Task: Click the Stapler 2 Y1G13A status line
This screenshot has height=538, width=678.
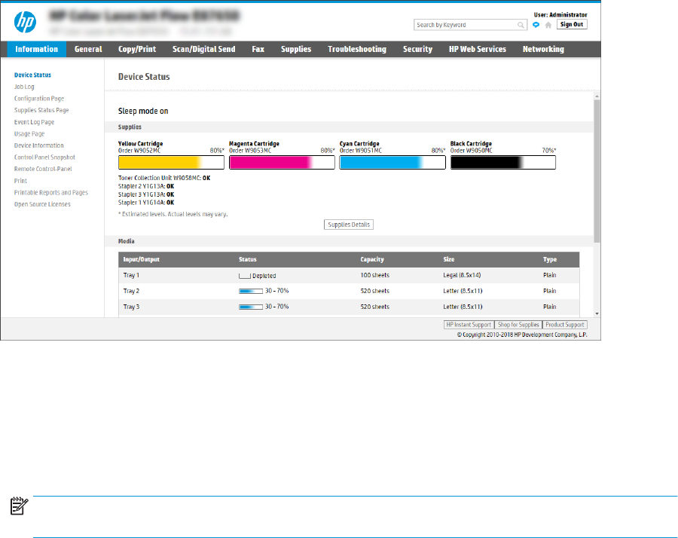Action: pos(146,186)
